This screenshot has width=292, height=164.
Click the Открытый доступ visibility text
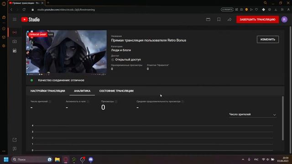pyautogui.click(x=128, y=60)
